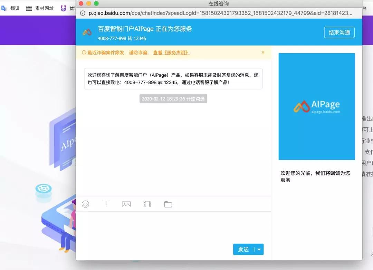373x270 pixels.
Task: Click the send file folder icon
Action: pyautogui.click(x=168, y=204)
